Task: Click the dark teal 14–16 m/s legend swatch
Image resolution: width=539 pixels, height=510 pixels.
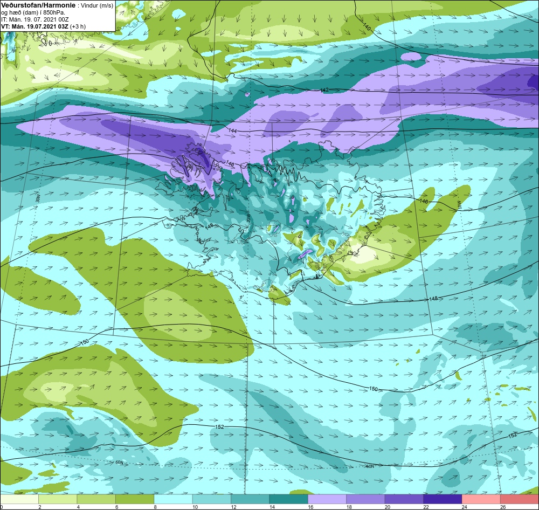Action: coord(289,499)
